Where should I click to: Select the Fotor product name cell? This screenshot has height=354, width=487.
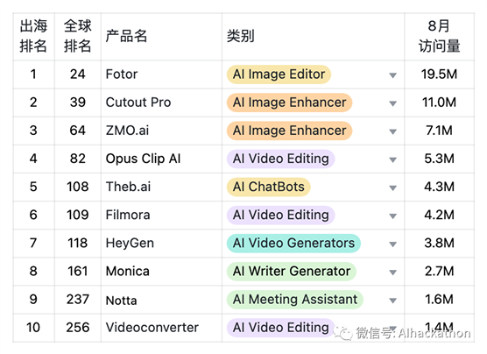point(161,74)
